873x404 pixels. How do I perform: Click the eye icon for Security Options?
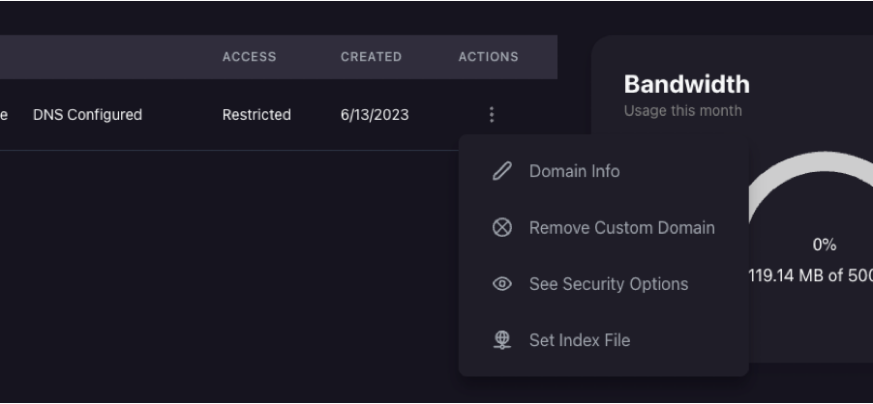click(501, 284)
